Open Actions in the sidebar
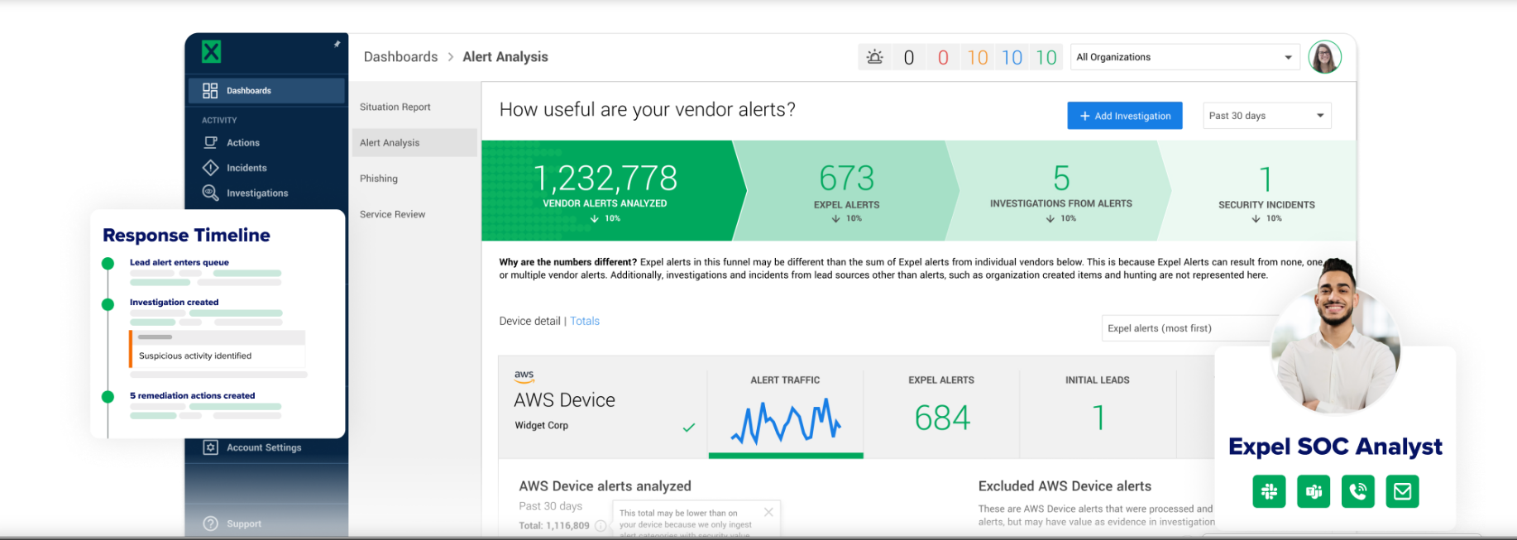1517x540 pixels. [243, 143]
